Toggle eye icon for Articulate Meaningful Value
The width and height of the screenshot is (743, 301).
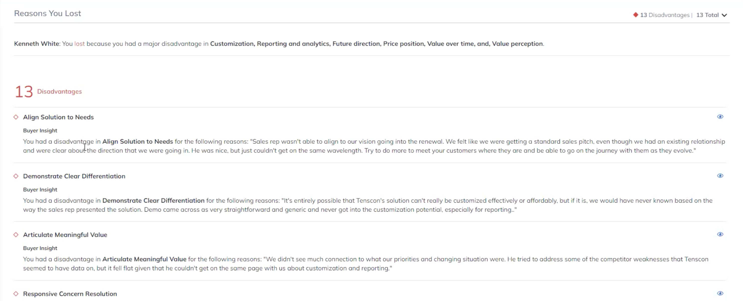pyautogui.click(x=720, y=234)
